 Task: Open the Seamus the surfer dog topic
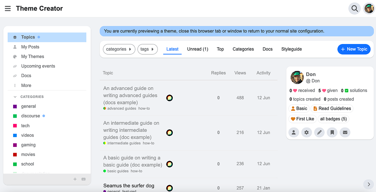pos(129,186)
